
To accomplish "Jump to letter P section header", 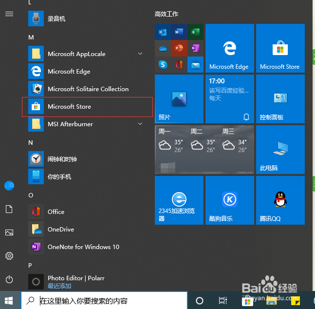I will click(30, 265).
